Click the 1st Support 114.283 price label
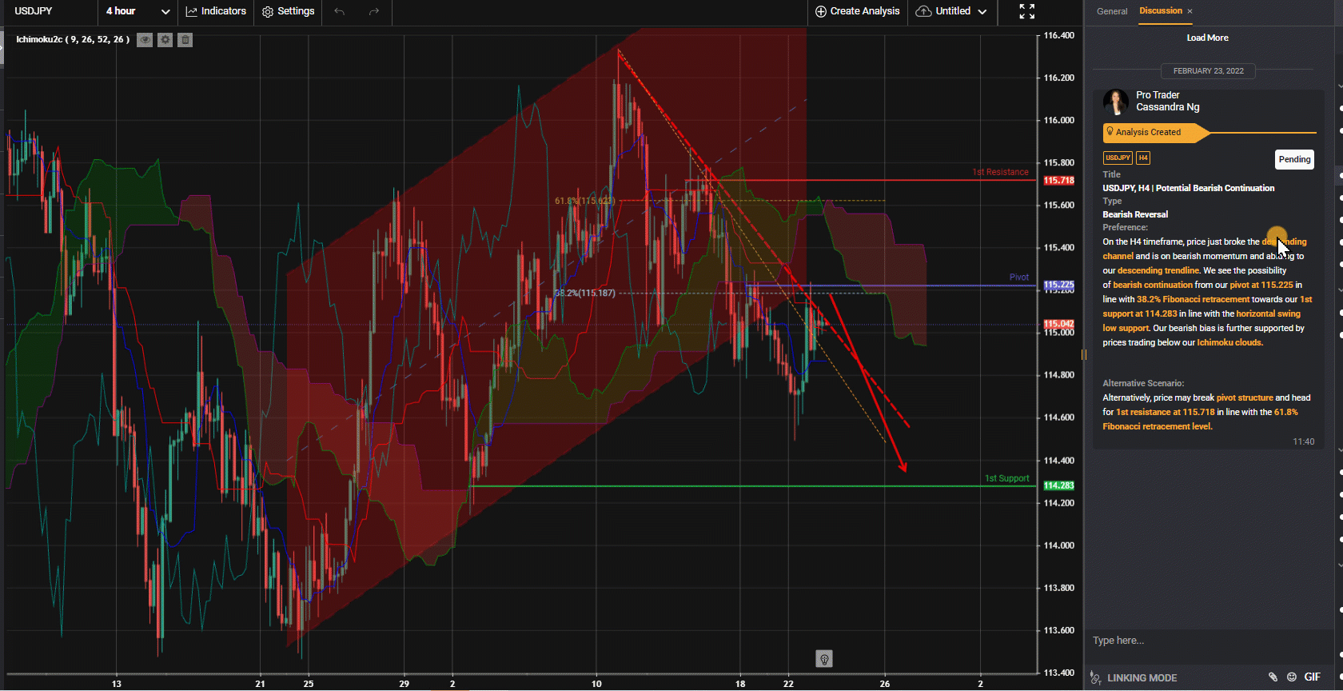 1058,485
